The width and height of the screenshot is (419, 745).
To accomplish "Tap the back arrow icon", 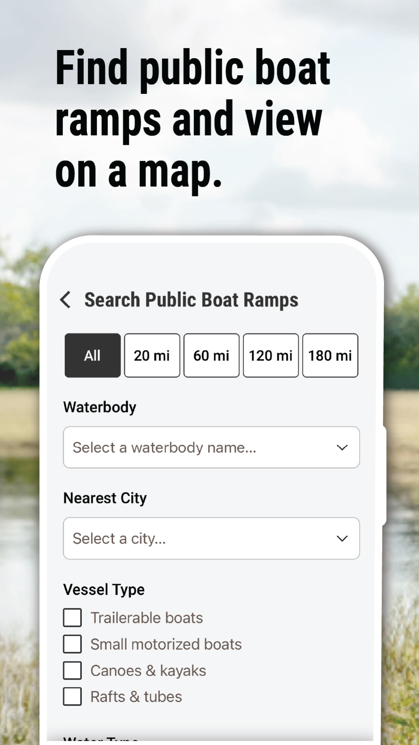I will click(x=65, y=300).
